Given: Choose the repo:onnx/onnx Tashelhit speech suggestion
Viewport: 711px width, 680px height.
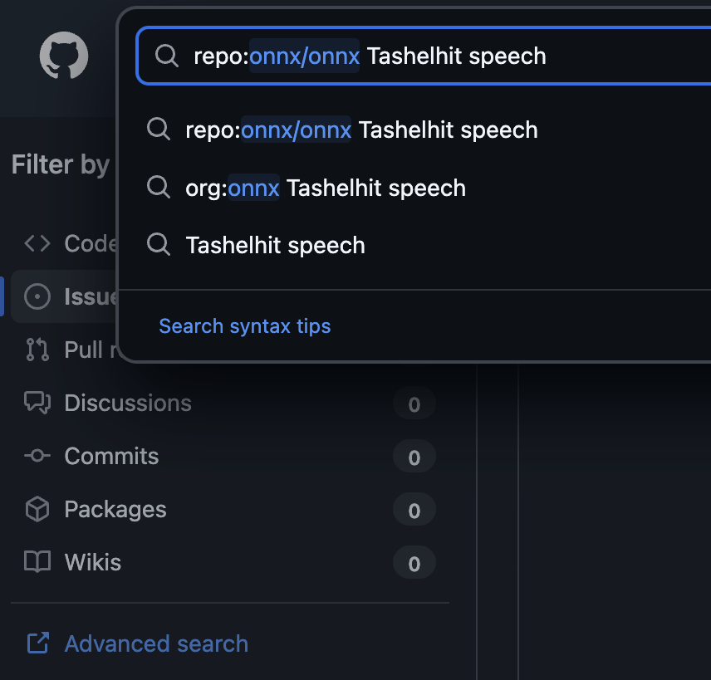Looking at the screenshot, I should [x=361, y=130].
